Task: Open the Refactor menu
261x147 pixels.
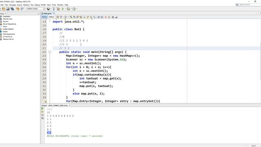Action: (x=26, y=5)
